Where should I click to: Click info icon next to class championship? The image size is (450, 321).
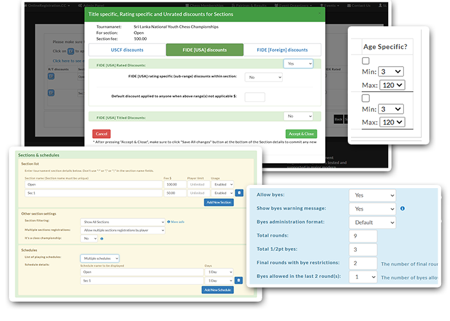tap(102, 238)
